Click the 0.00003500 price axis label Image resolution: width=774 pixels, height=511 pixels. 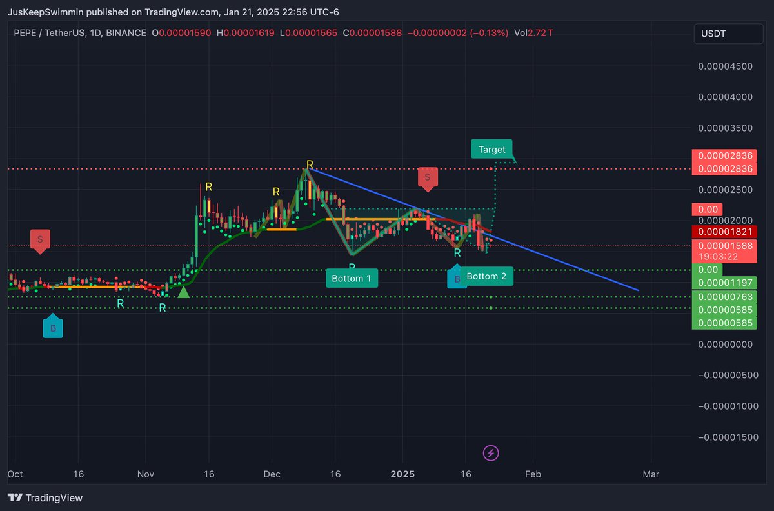[726, 128]
